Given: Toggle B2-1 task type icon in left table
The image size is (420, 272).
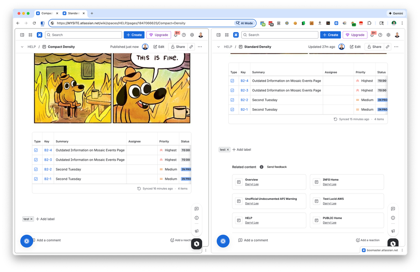Looking at the screenshot, I should tap(36, 179).
